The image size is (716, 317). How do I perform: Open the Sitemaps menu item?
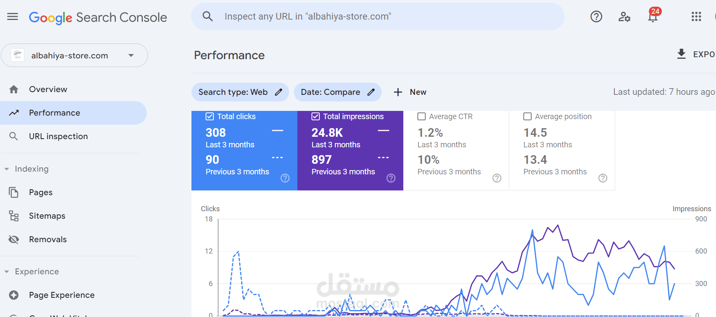47,216
